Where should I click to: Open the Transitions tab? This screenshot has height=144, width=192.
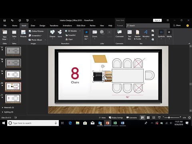[54, 26]
